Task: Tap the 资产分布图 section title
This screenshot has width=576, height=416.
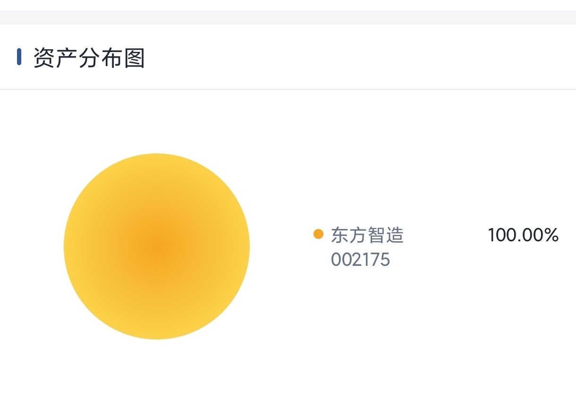Action: pos(89,58)
